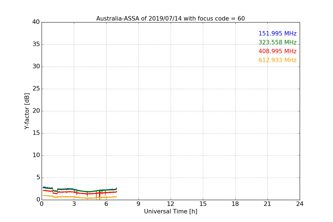
Task: Click y-axis tick value '30'
Action: pos(36,67)
